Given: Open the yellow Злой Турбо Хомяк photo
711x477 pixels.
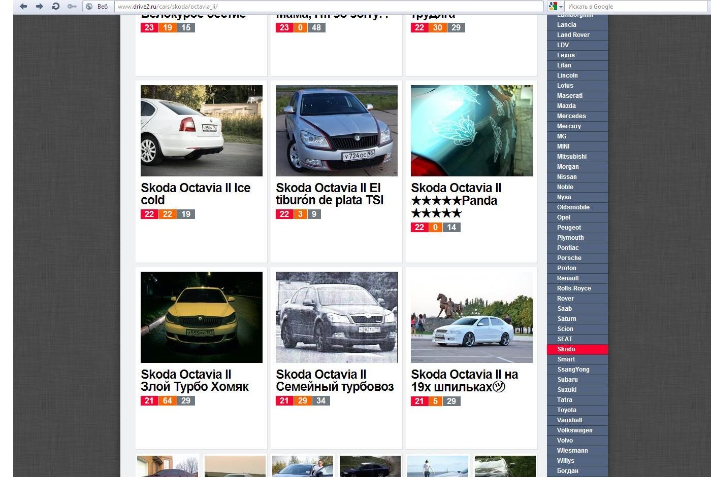Looking at the screenshot, I should pyautogui.click(x=202, y=317).
